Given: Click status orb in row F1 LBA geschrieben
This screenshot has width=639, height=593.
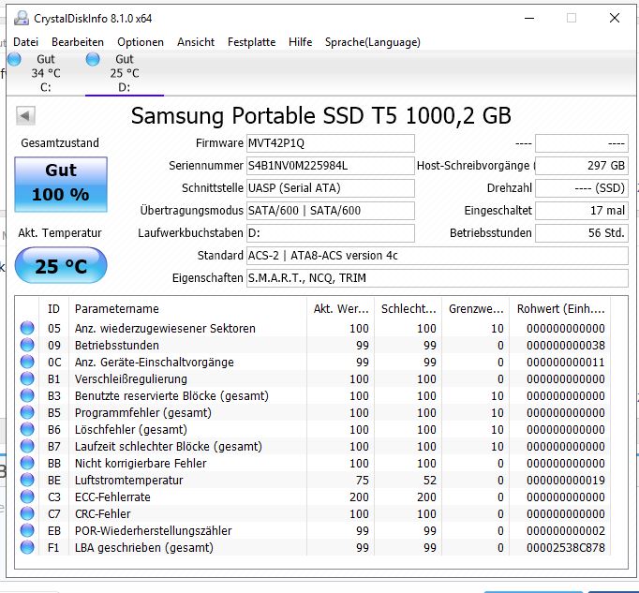Looking at the screenshot, I should click(27, 547).
